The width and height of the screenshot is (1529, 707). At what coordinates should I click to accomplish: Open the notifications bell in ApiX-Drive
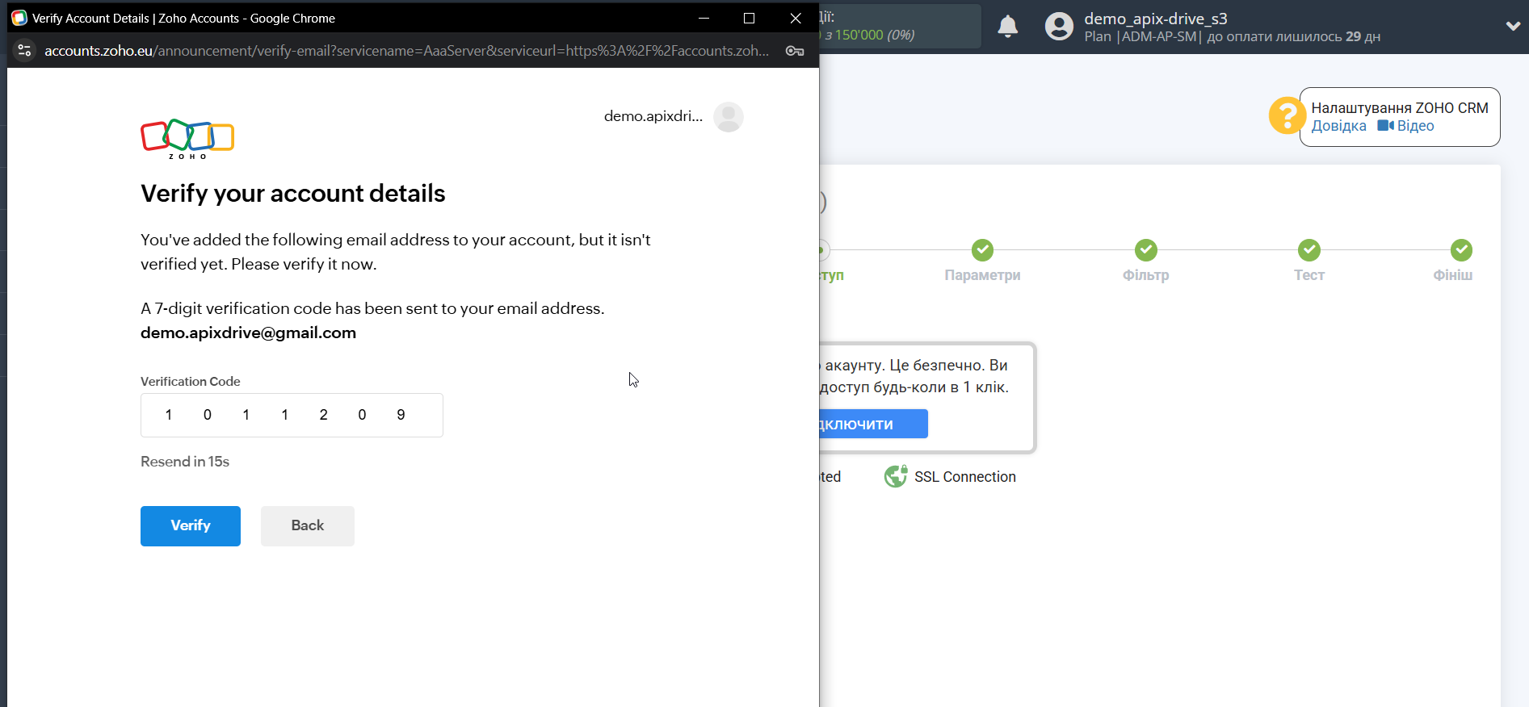(1007, 27)
